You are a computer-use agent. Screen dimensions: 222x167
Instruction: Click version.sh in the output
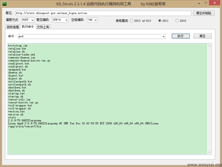(16, 114)
